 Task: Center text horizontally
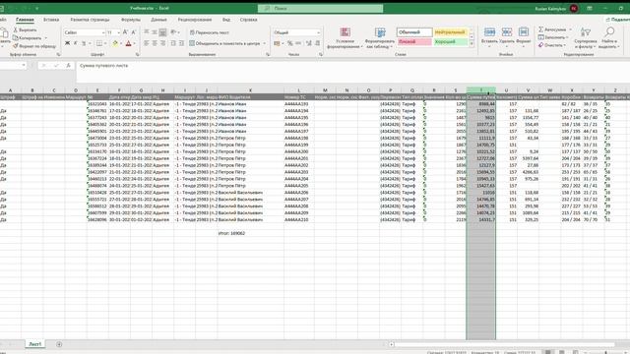click(155, 43)
